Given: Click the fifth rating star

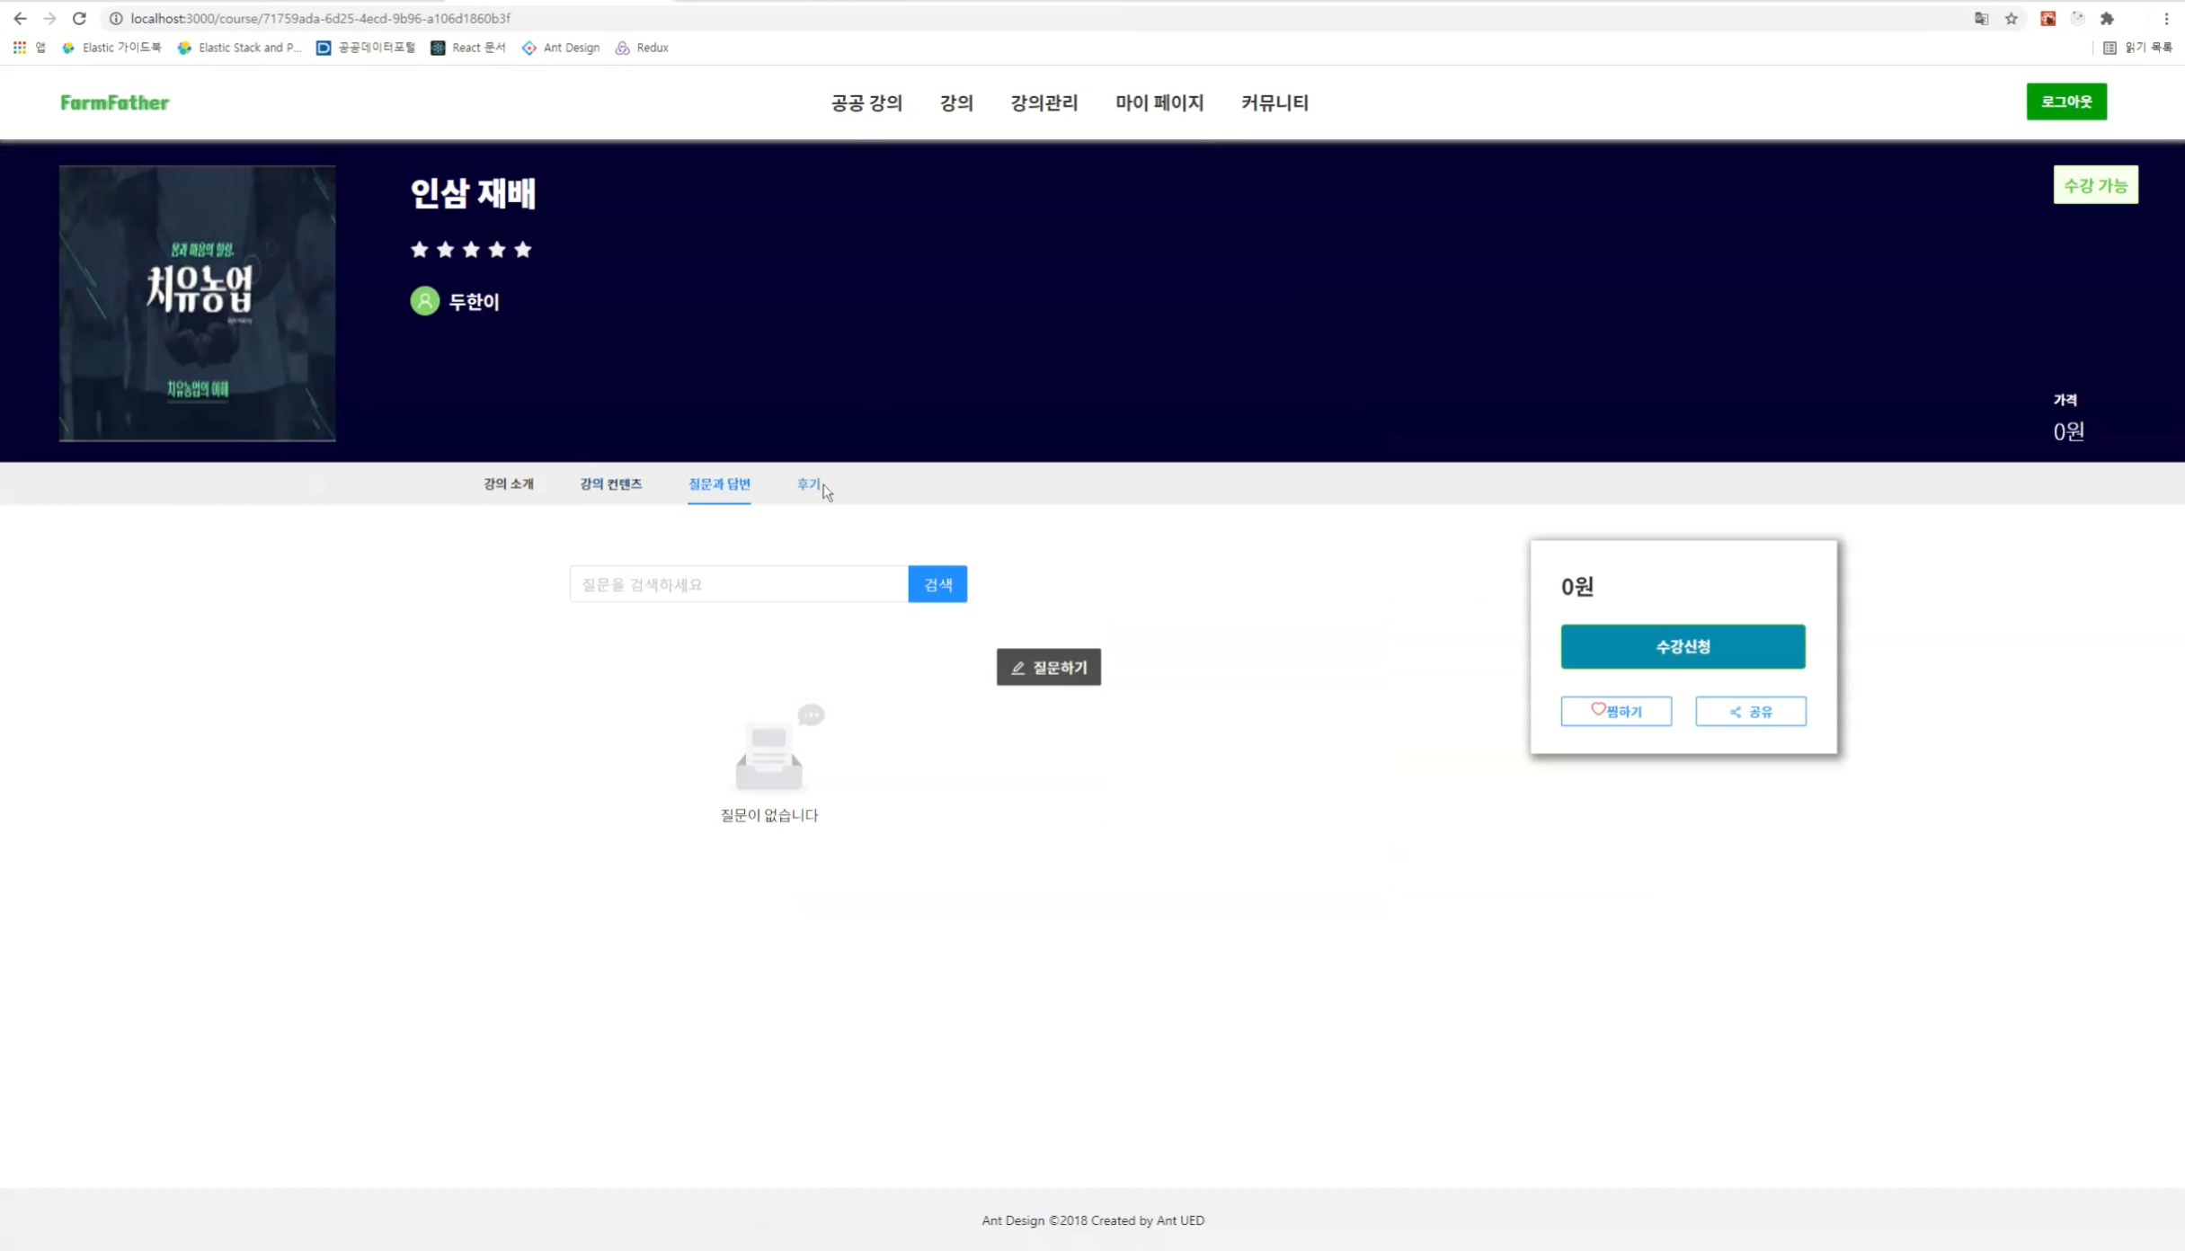Looking at the screenshot, I should click(x=523, y=250).
